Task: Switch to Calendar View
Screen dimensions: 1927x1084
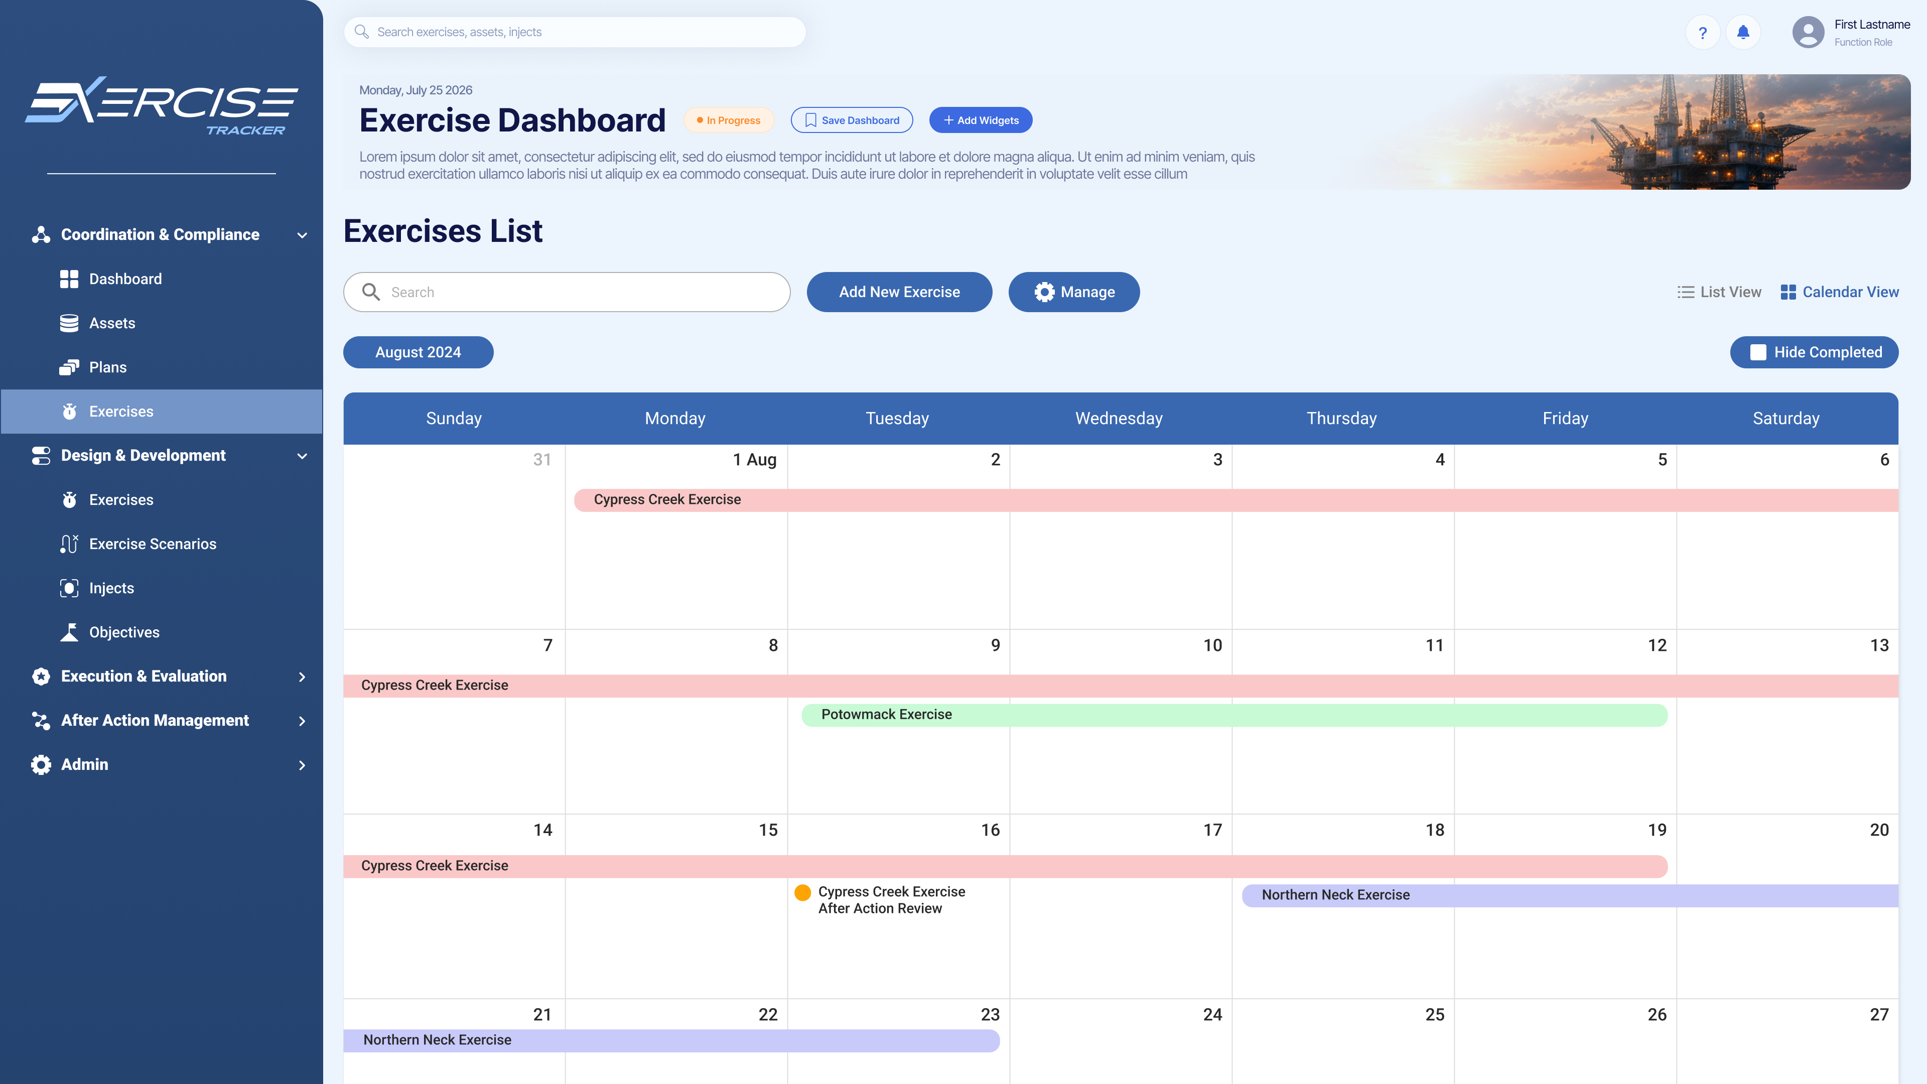Action: pos(1840,292)
